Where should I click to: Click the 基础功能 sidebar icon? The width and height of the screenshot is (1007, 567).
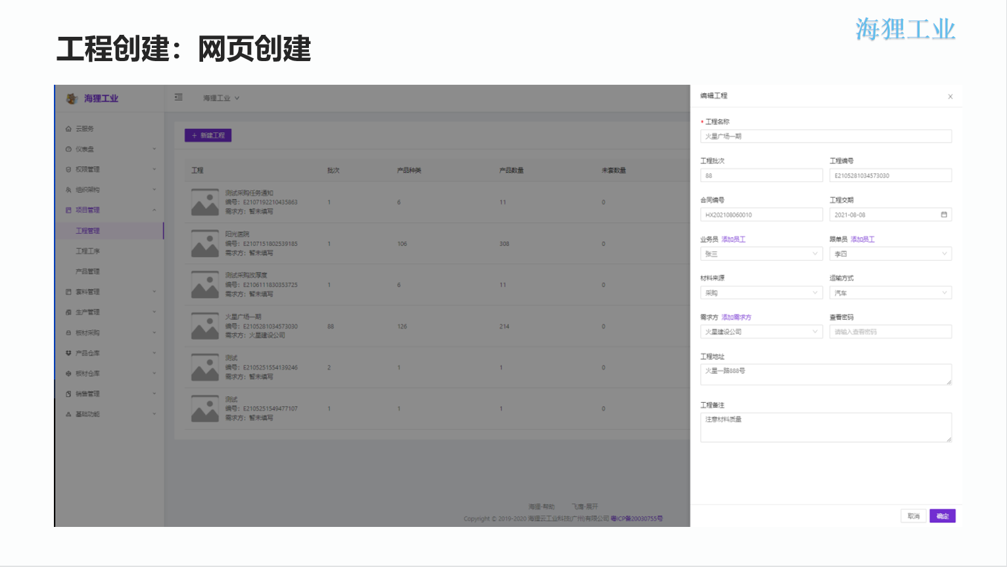click(x=68, y=415)
